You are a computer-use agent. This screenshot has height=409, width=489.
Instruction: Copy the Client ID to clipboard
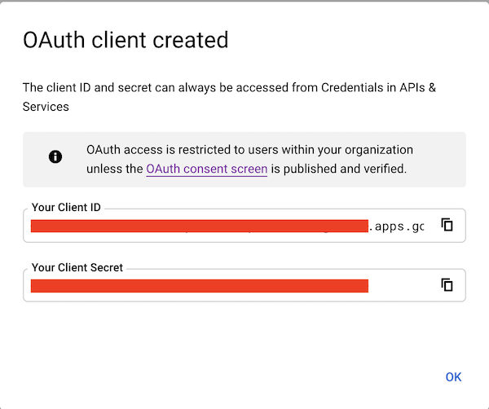pyautogui.click(x=447, y=225)
